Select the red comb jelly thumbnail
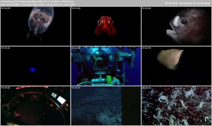The image size is (212, 126). coord(106,26)
